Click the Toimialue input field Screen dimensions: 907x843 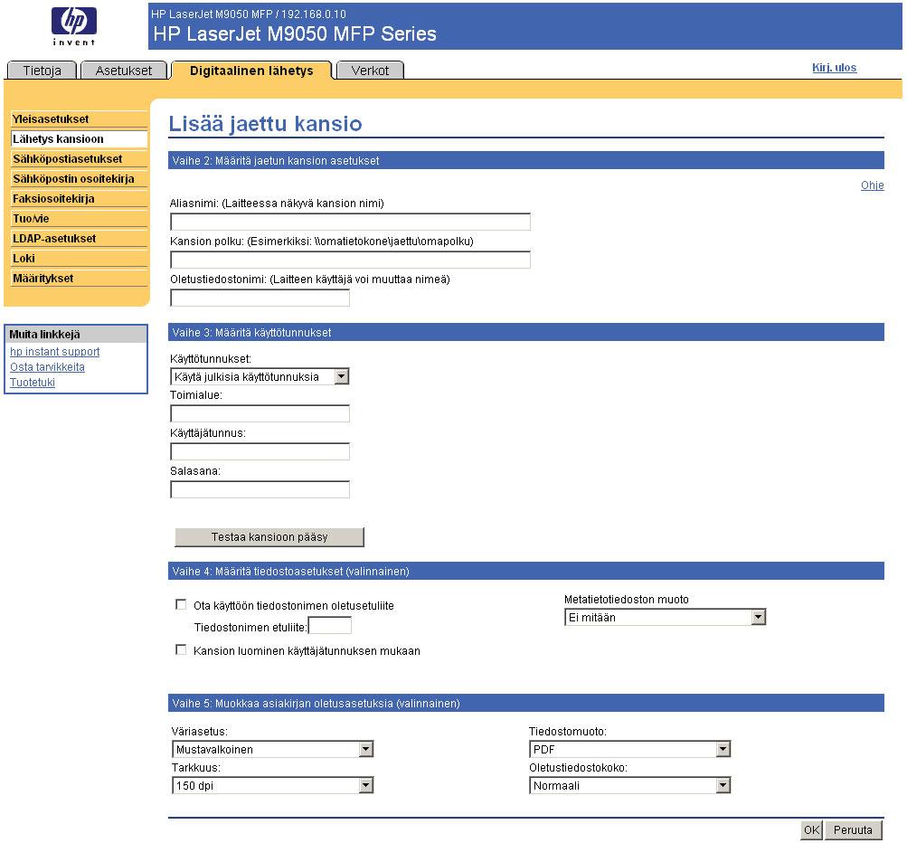[x=260, y=413]
